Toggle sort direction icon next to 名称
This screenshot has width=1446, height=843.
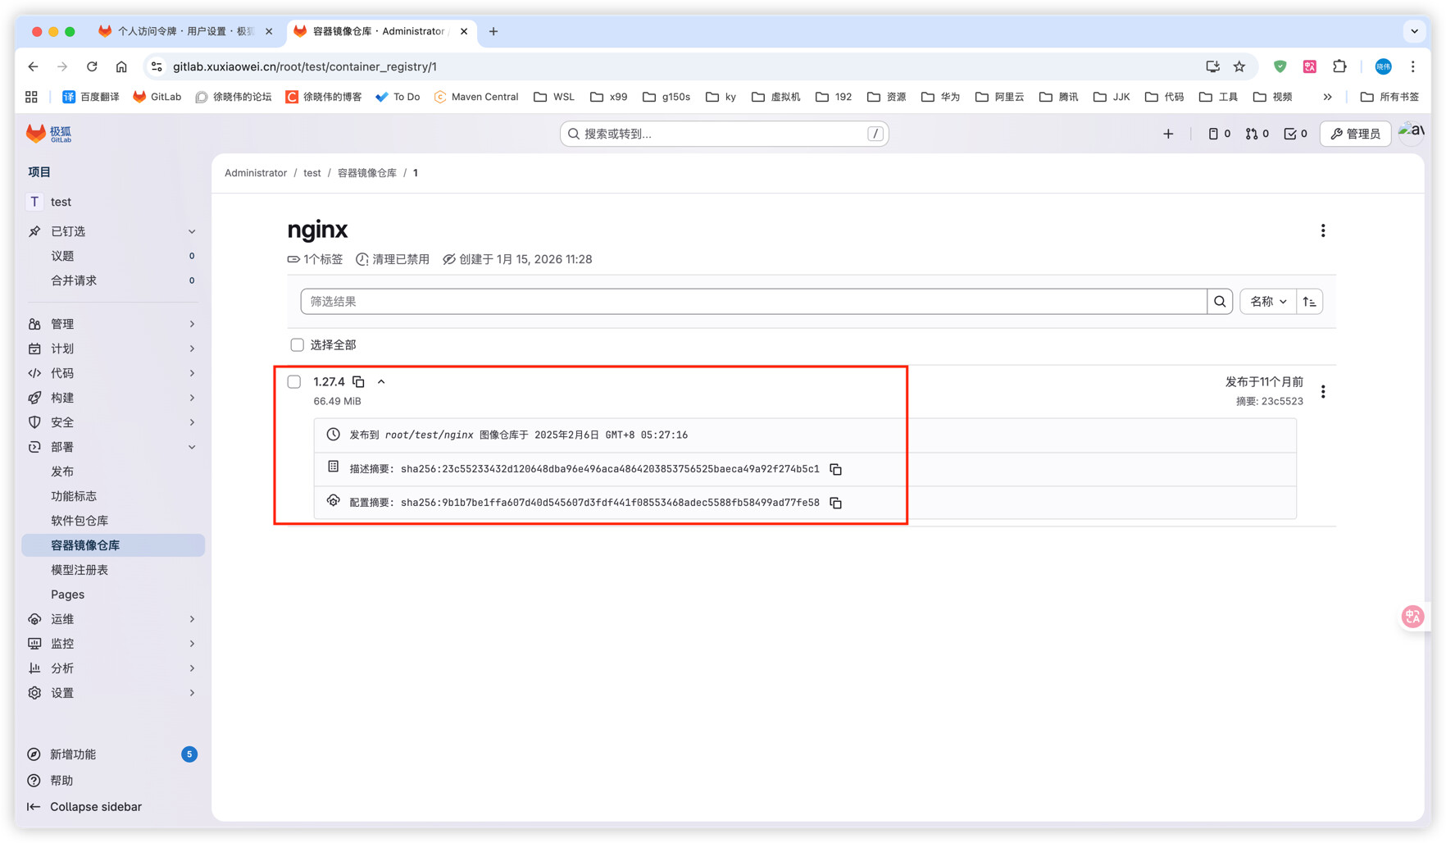1309,302
